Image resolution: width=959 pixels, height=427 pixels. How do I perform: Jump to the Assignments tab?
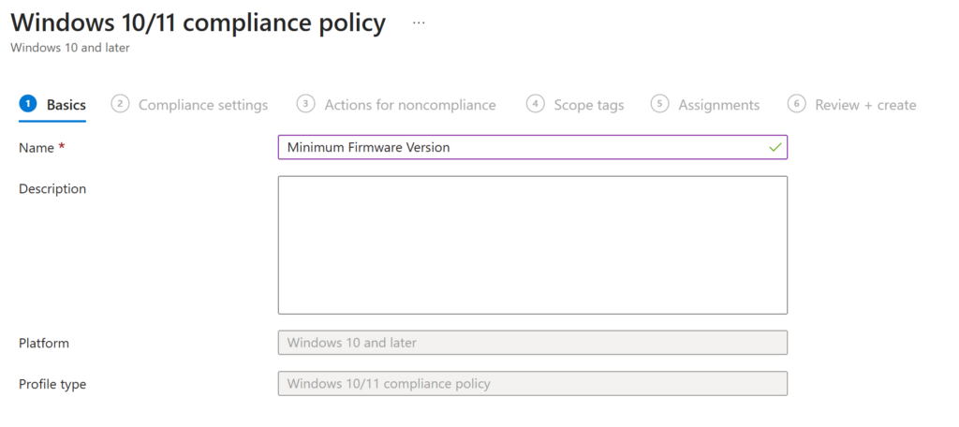(x=718, y=105)
